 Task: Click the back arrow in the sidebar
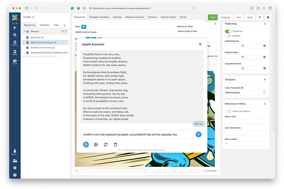(15, 28)
